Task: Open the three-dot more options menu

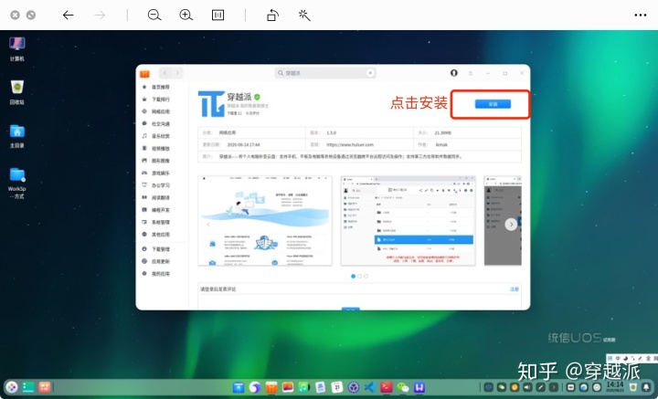Action: tap(641, 16)
